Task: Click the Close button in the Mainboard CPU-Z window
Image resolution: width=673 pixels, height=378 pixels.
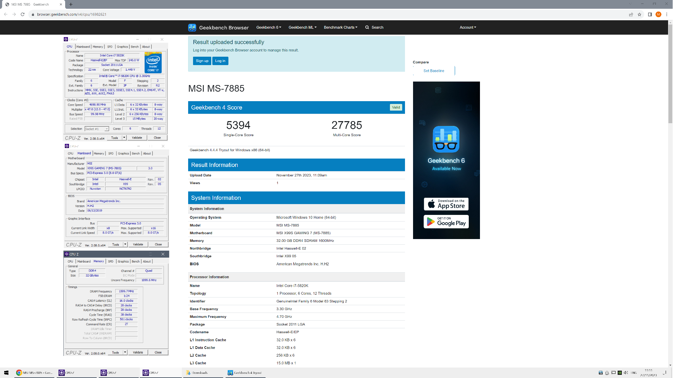Action: 158,245
